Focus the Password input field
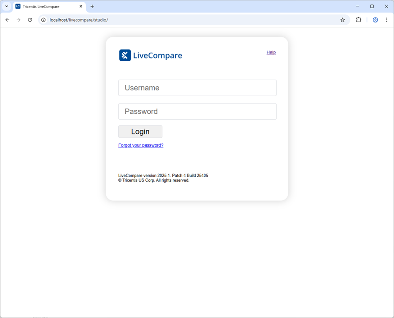The image size is (394, 318). (x=197, y=111)
